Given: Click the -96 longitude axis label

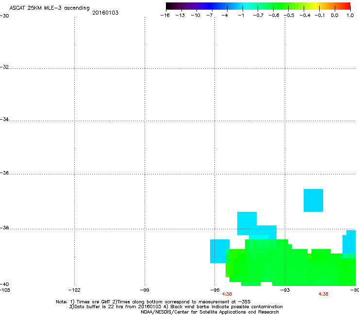Looking at the screenshot, I should (x=215, y=290).
